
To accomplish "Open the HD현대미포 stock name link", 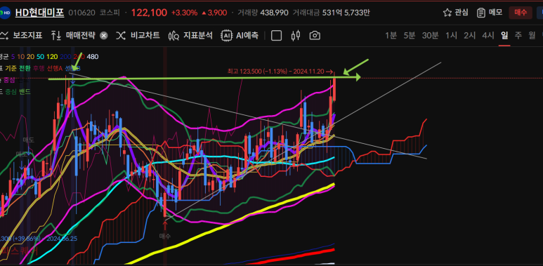I will pyautogui.click(x=40, y=13).
